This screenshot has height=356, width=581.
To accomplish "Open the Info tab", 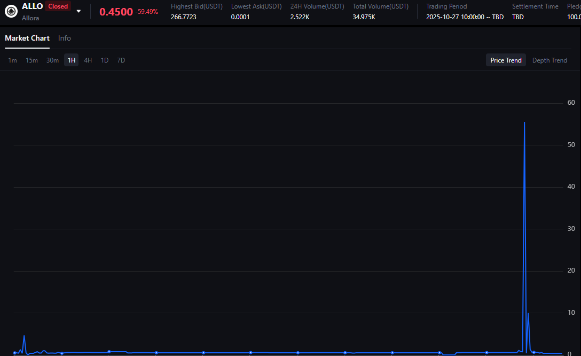I will 65,38.
